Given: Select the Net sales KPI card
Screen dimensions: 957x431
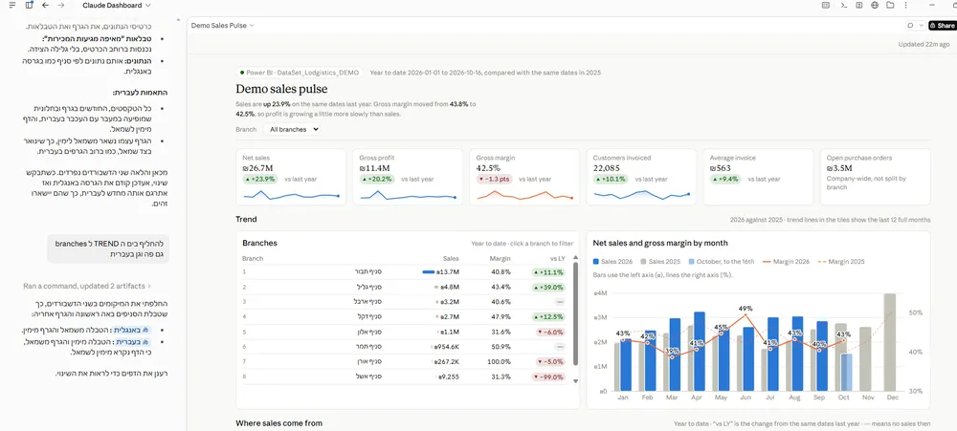Looking at the screenshot, I should [x=291, y=177].
